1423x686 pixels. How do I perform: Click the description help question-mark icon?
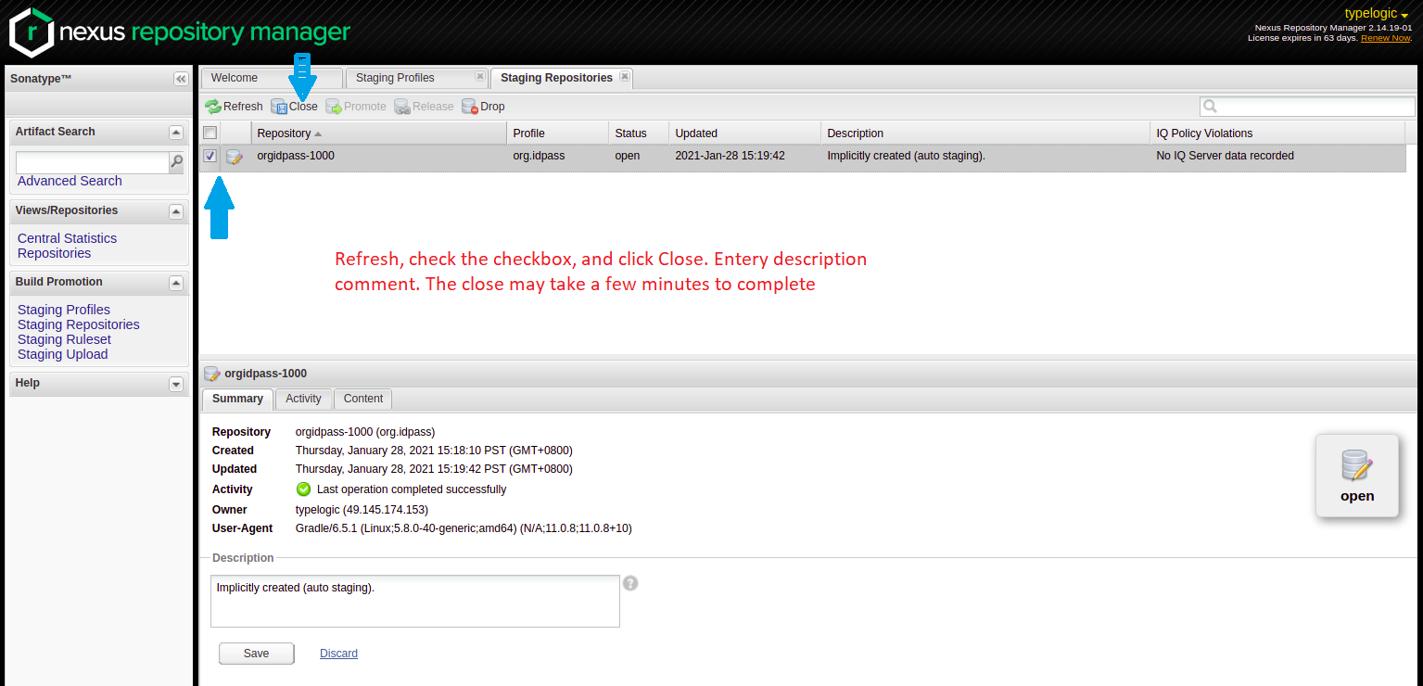pyautogui.click(x=630, y=583)
